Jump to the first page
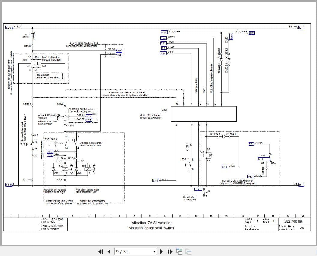 (101, 251)
